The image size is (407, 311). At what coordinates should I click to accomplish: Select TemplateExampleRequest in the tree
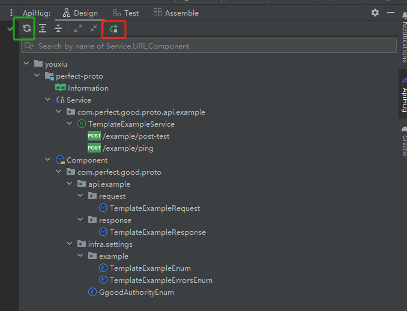point(155,208)
